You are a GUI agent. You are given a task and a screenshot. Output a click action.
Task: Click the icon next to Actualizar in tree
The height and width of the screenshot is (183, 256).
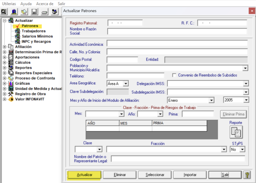pos(11,20)
